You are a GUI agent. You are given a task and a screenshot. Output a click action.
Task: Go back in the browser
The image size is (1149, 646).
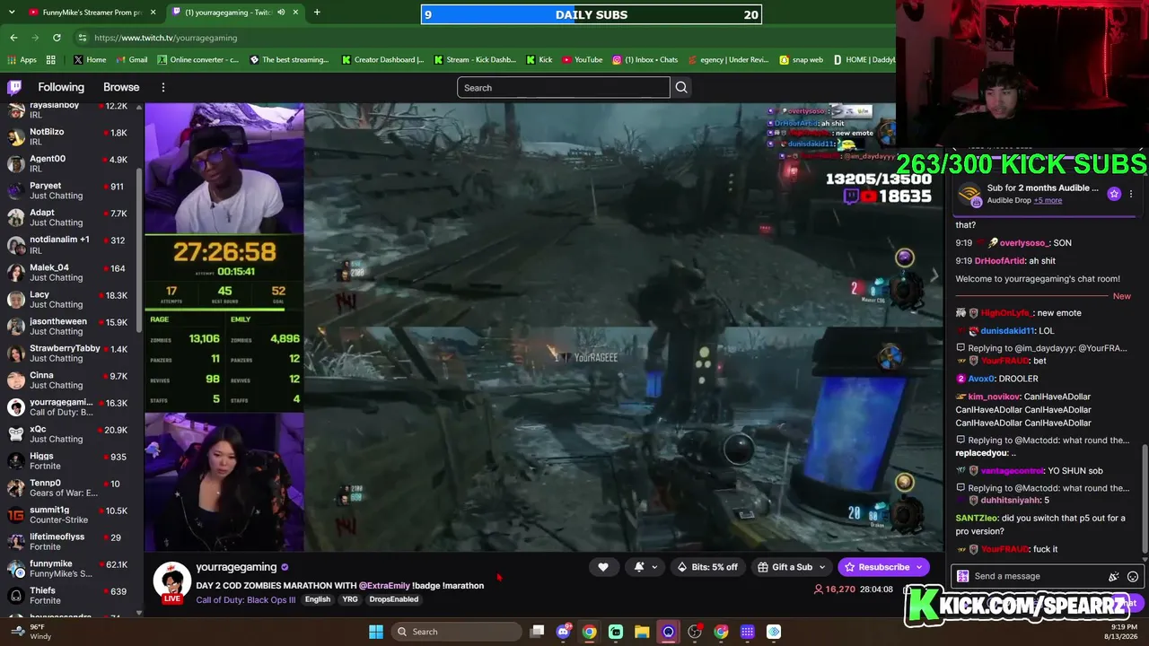click(13, 38)
